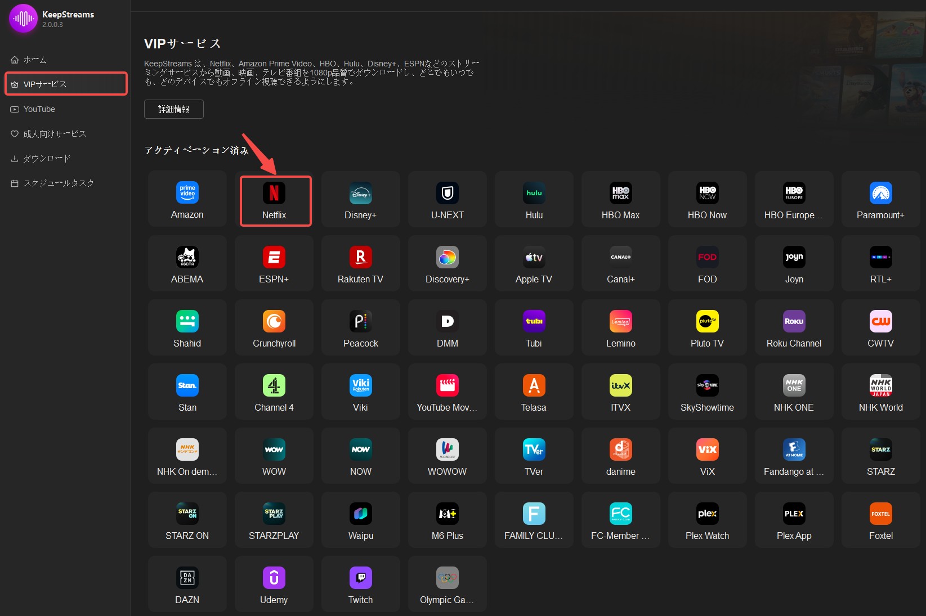Open HBO Europe service tile
This screenshot has width=926, height=616.
tap(794, 199)
